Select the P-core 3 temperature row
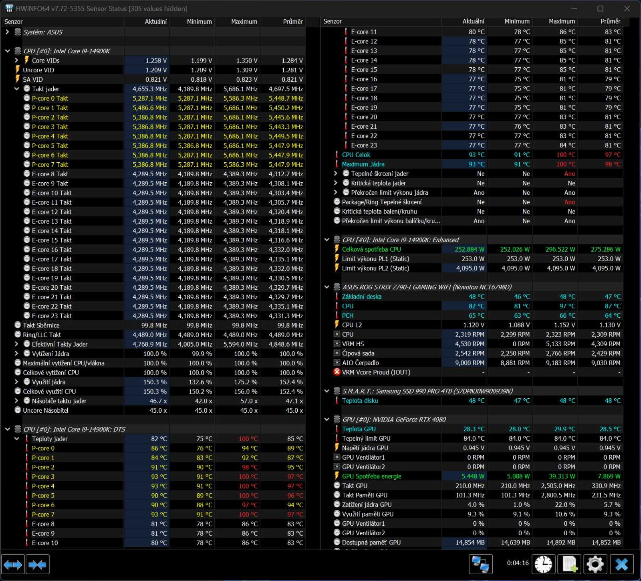Image resolution: width=641 pixels, height=581 pixels. pyautogui.click(x=153, y=476)
